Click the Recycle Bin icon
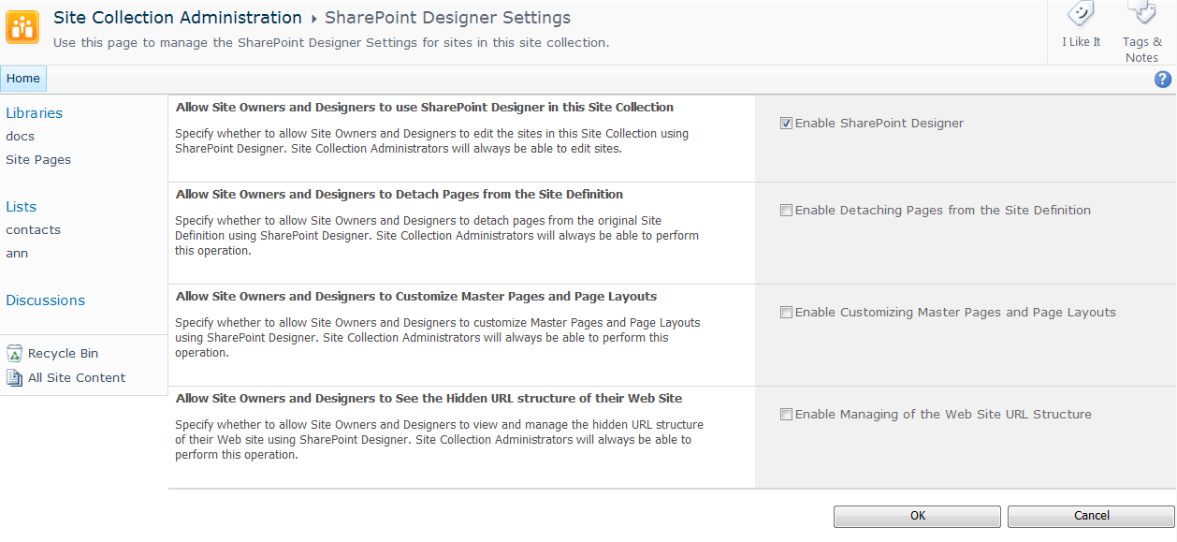 14,354
